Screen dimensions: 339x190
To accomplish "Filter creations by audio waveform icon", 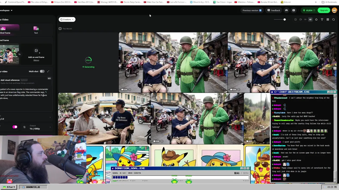I will 305,20.
